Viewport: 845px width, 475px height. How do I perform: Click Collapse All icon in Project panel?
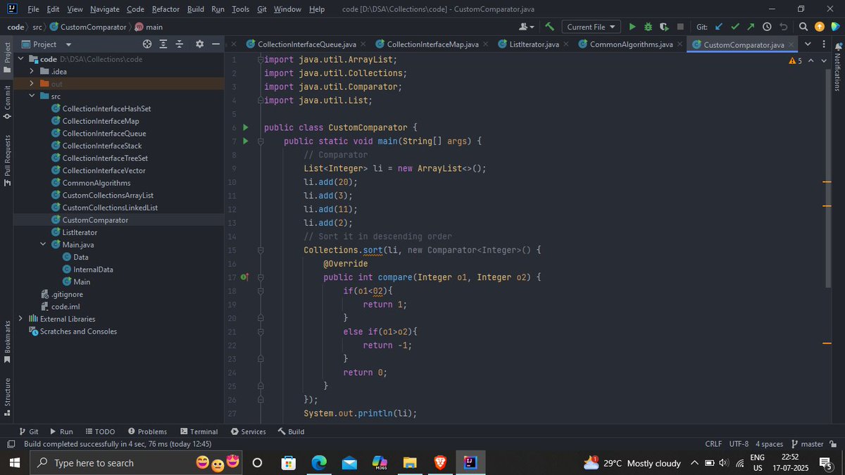180,44
